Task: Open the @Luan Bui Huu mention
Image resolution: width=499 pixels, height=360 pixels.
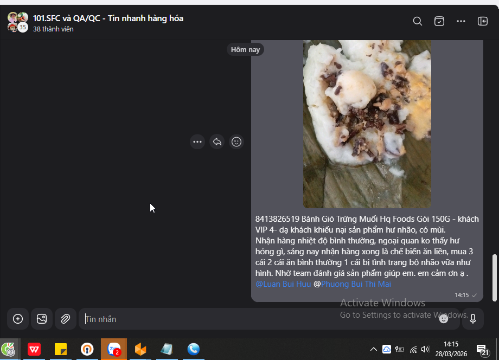Action: coord(283,284)
